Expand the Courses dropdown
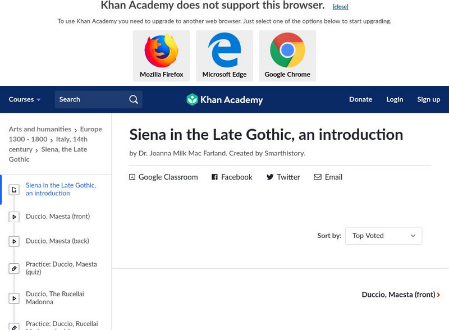This screenshot has height=330, width=449. pos(25,99)
